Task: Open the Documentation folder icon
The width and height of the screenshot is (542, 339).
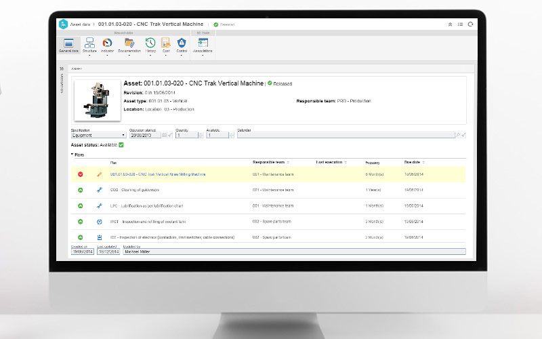Action: point(129,44)
